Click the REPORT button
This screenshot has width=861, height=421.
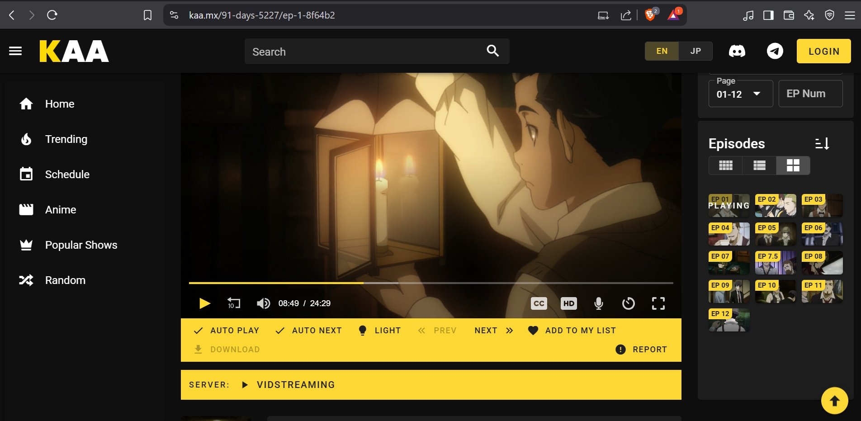(641, 350)
